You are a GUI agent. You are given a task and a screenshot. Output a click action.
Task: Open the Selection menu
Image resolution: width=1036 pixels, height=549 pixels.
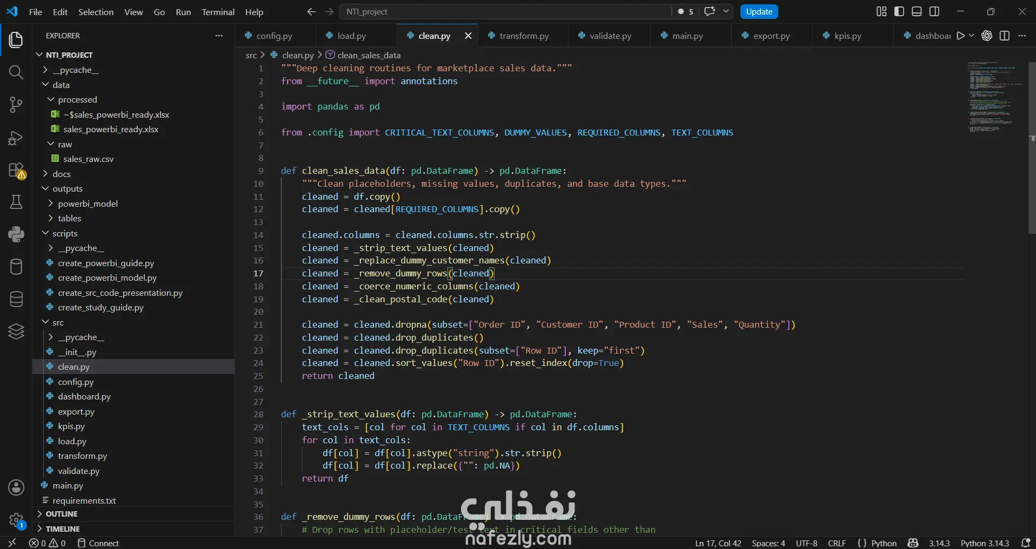[96, 12]
